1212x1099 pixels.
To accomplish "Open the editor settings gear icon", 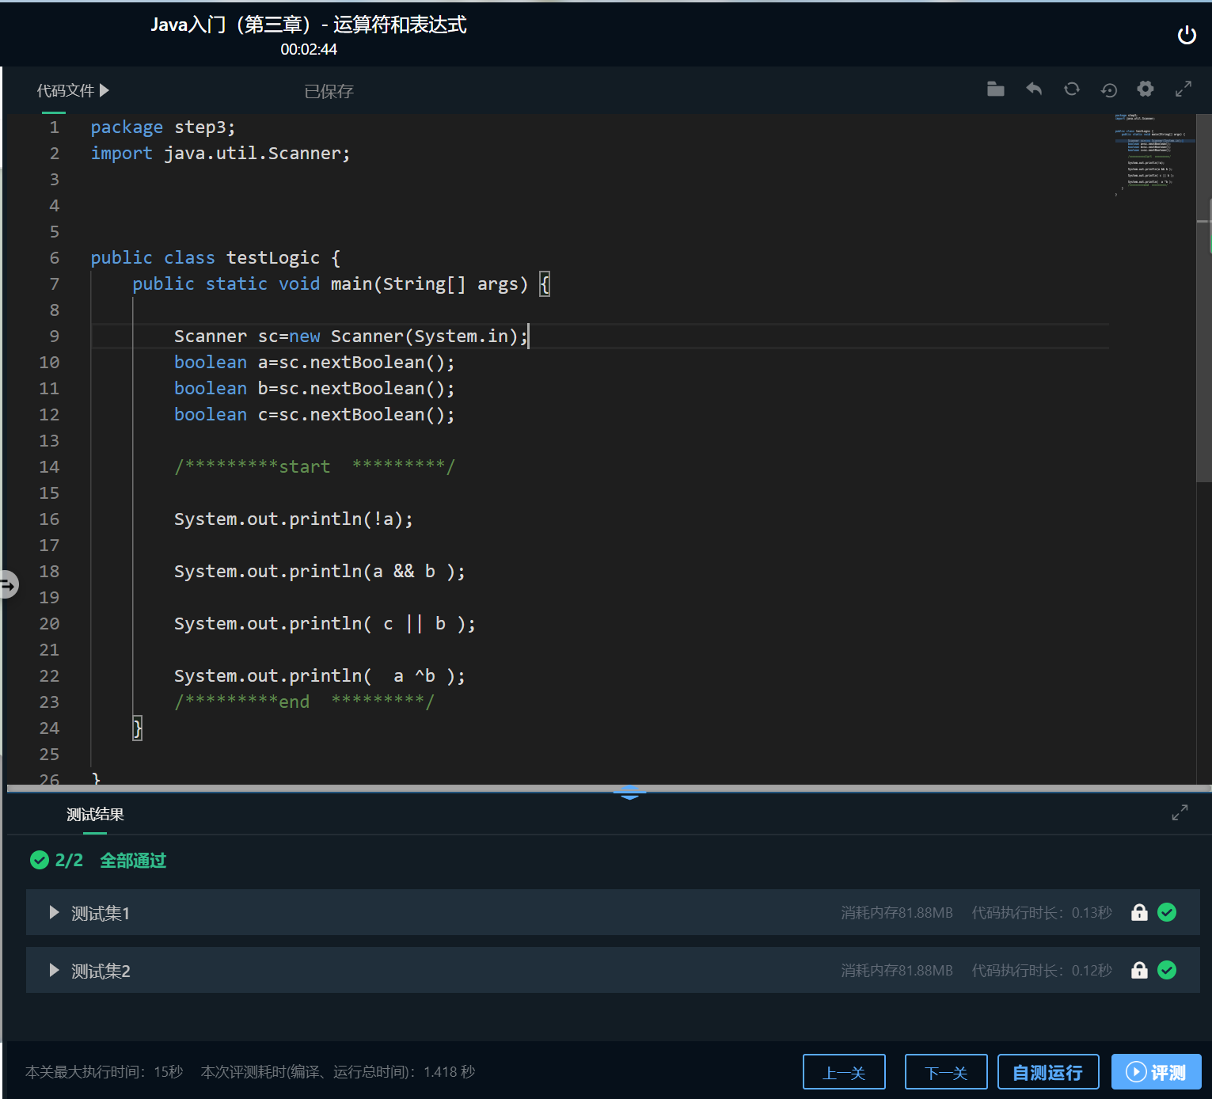I will pyautogui.click(x=1145, y=89).
